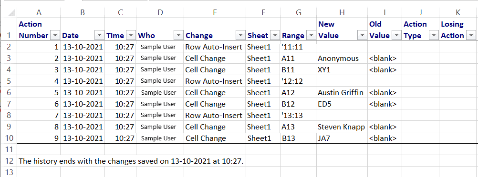Click the time cell for action 3
Viewport: 478px width, 177px height.
(x=120, y=69)
